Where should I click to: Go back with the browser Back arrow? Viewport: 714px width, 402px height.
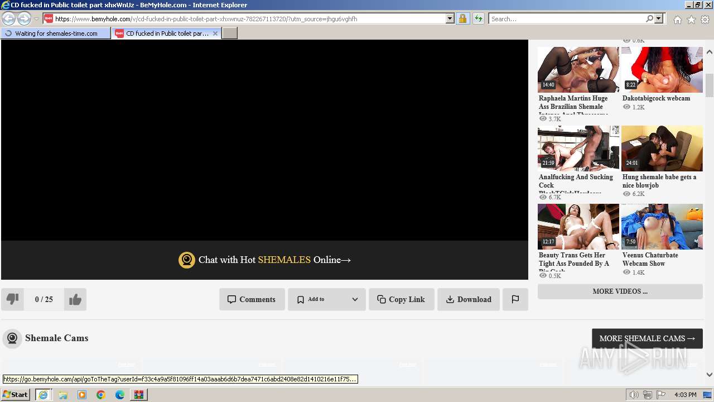coord(8,18)
